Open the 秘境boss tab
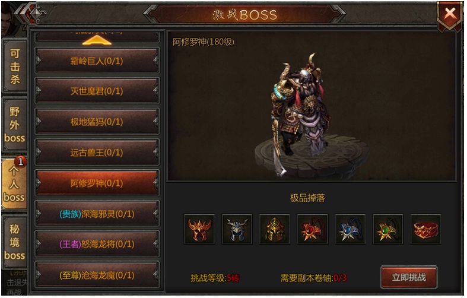Screen dimensions: 467x298 tap(15, 242)
